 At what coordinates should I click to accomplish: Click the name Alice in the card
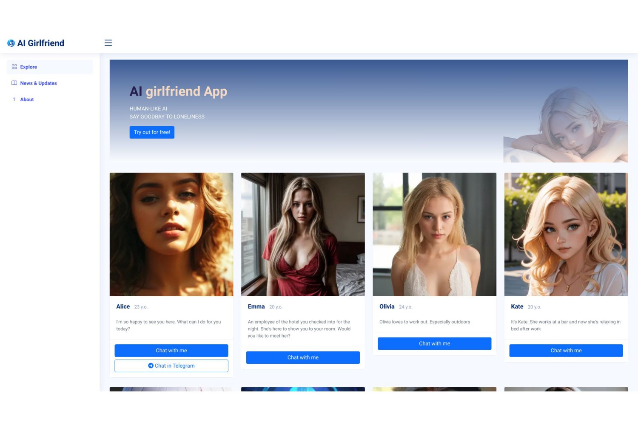(x=123, y=306)
